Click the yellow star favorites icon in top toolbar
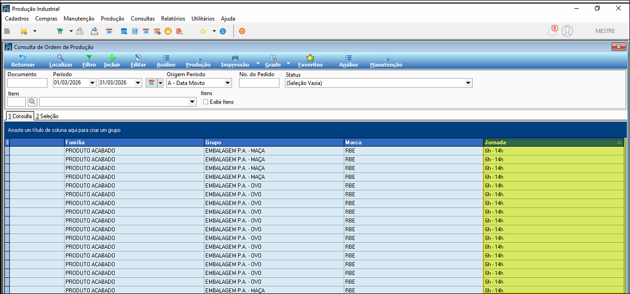 pos(203,31)
